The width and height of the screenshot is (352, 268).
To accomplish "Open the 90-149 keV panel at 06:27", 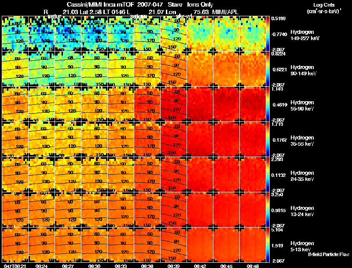I will (x=68, y=69).
